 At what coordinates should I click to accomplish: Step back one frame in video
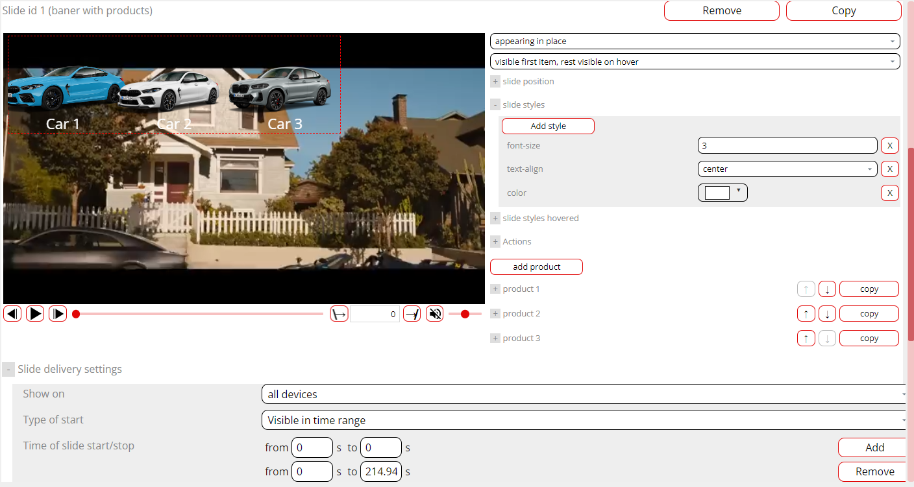pos(12,314)
